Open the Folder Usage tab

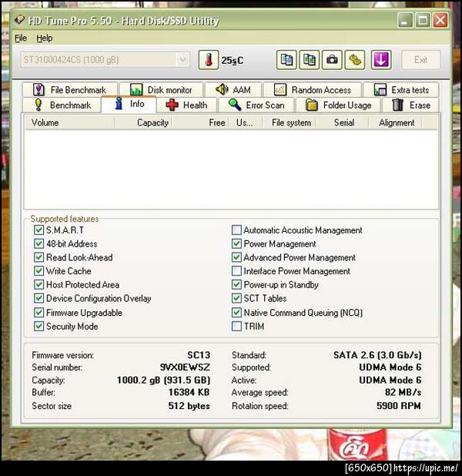tap(338, 105)
